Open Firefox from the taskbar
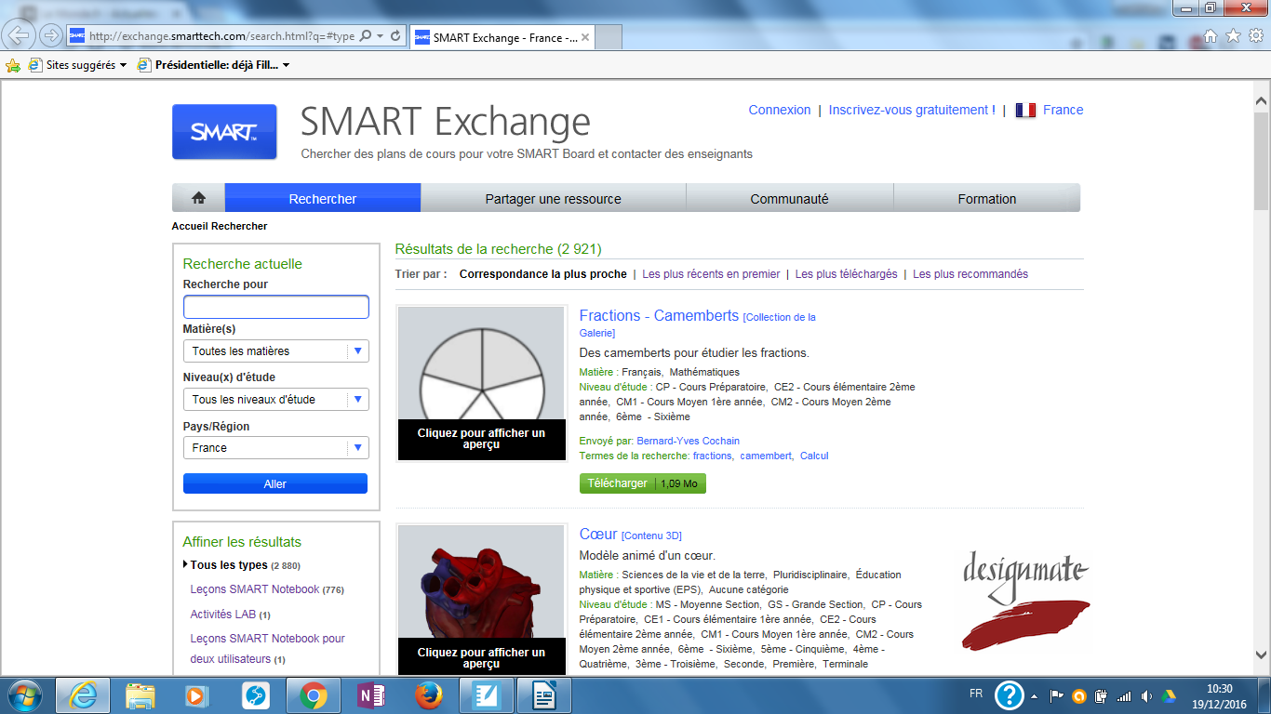 (428, 694)
